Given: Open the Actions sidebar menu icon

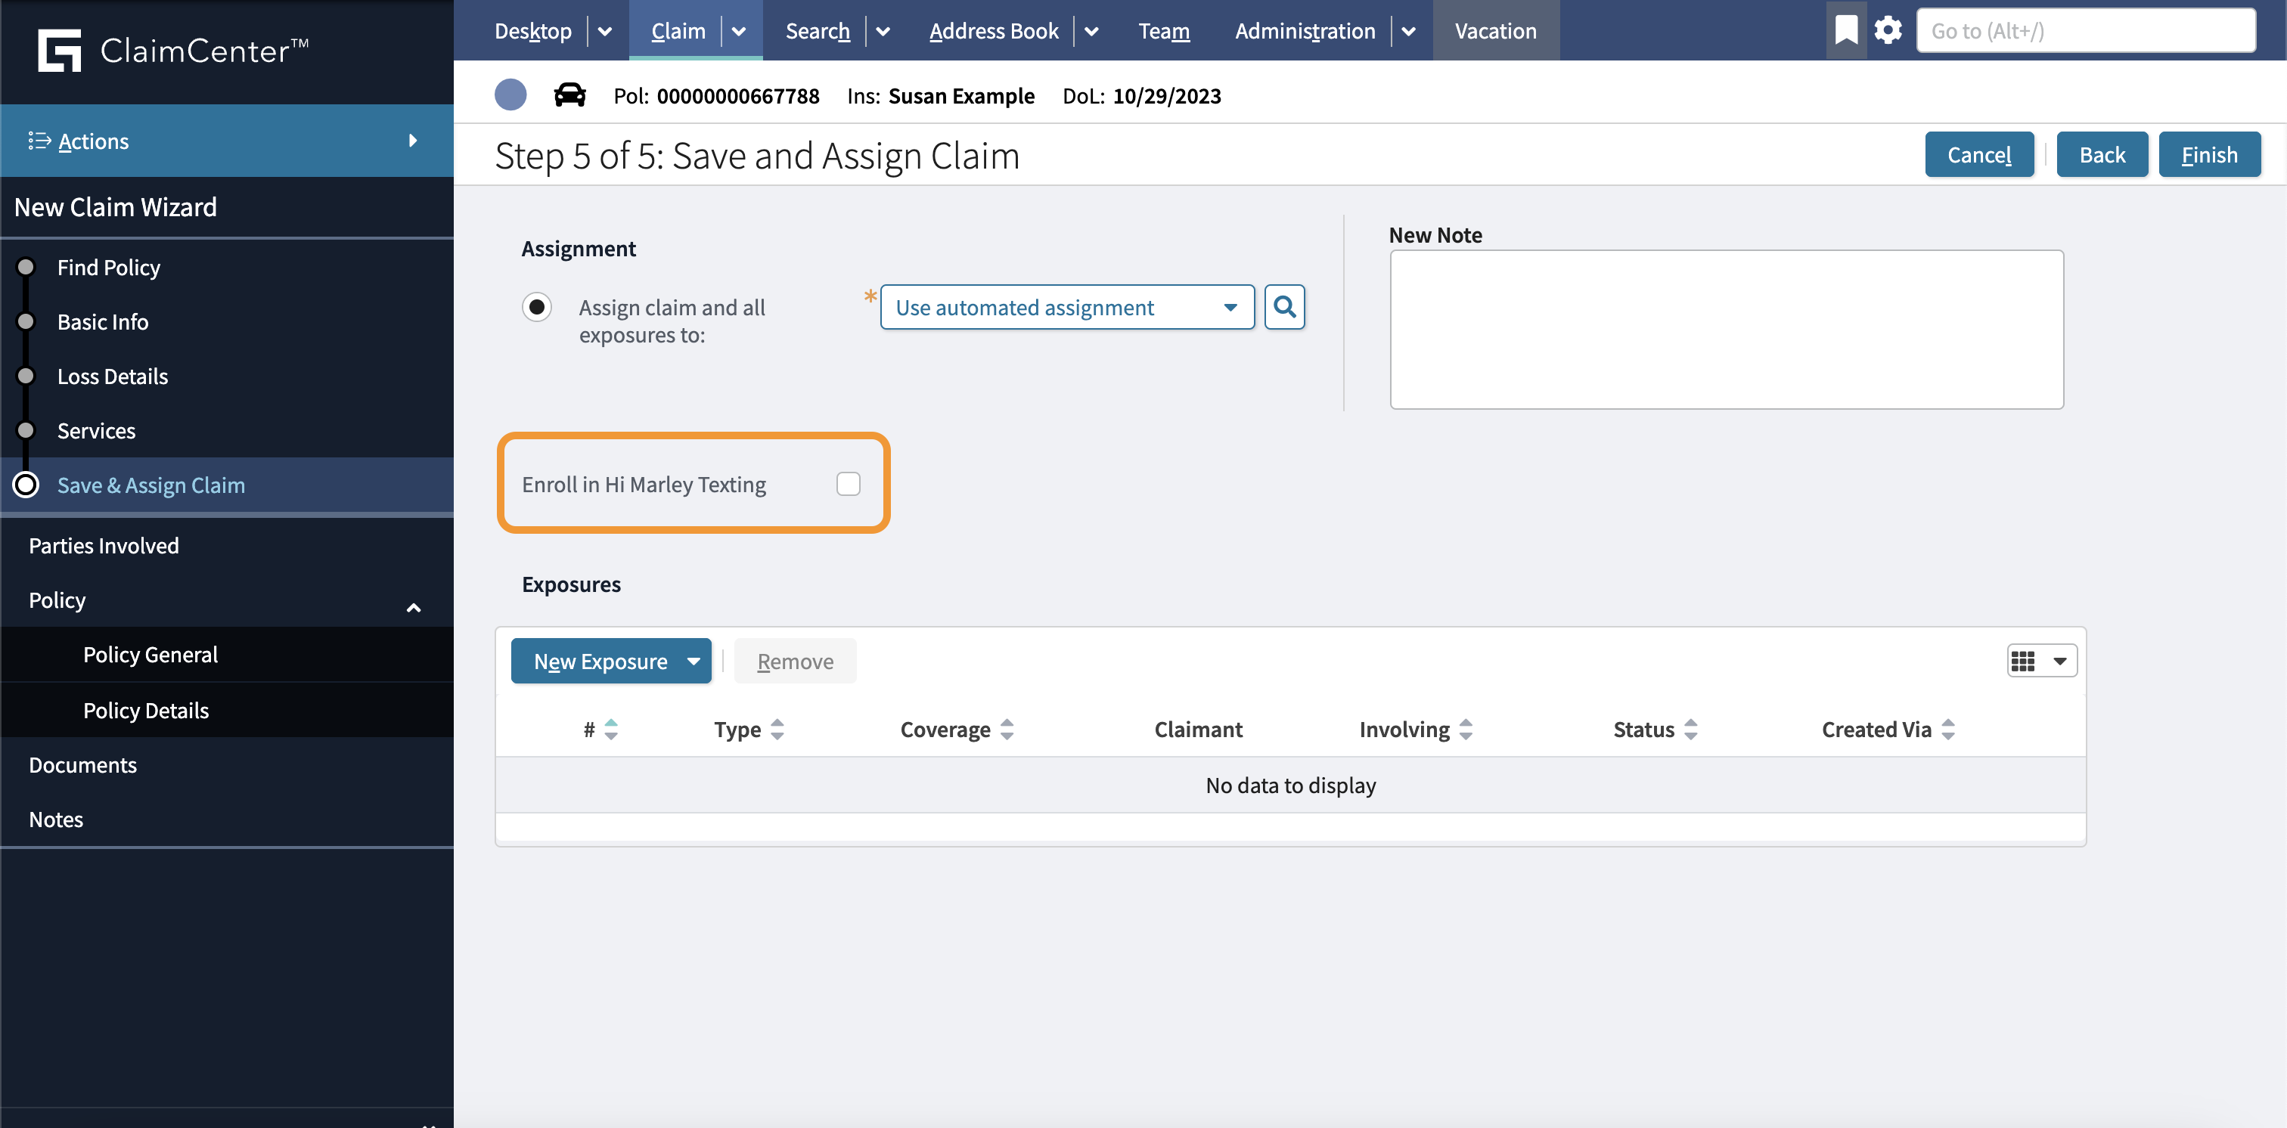Looking at the screenshot, I should point(39,140).
